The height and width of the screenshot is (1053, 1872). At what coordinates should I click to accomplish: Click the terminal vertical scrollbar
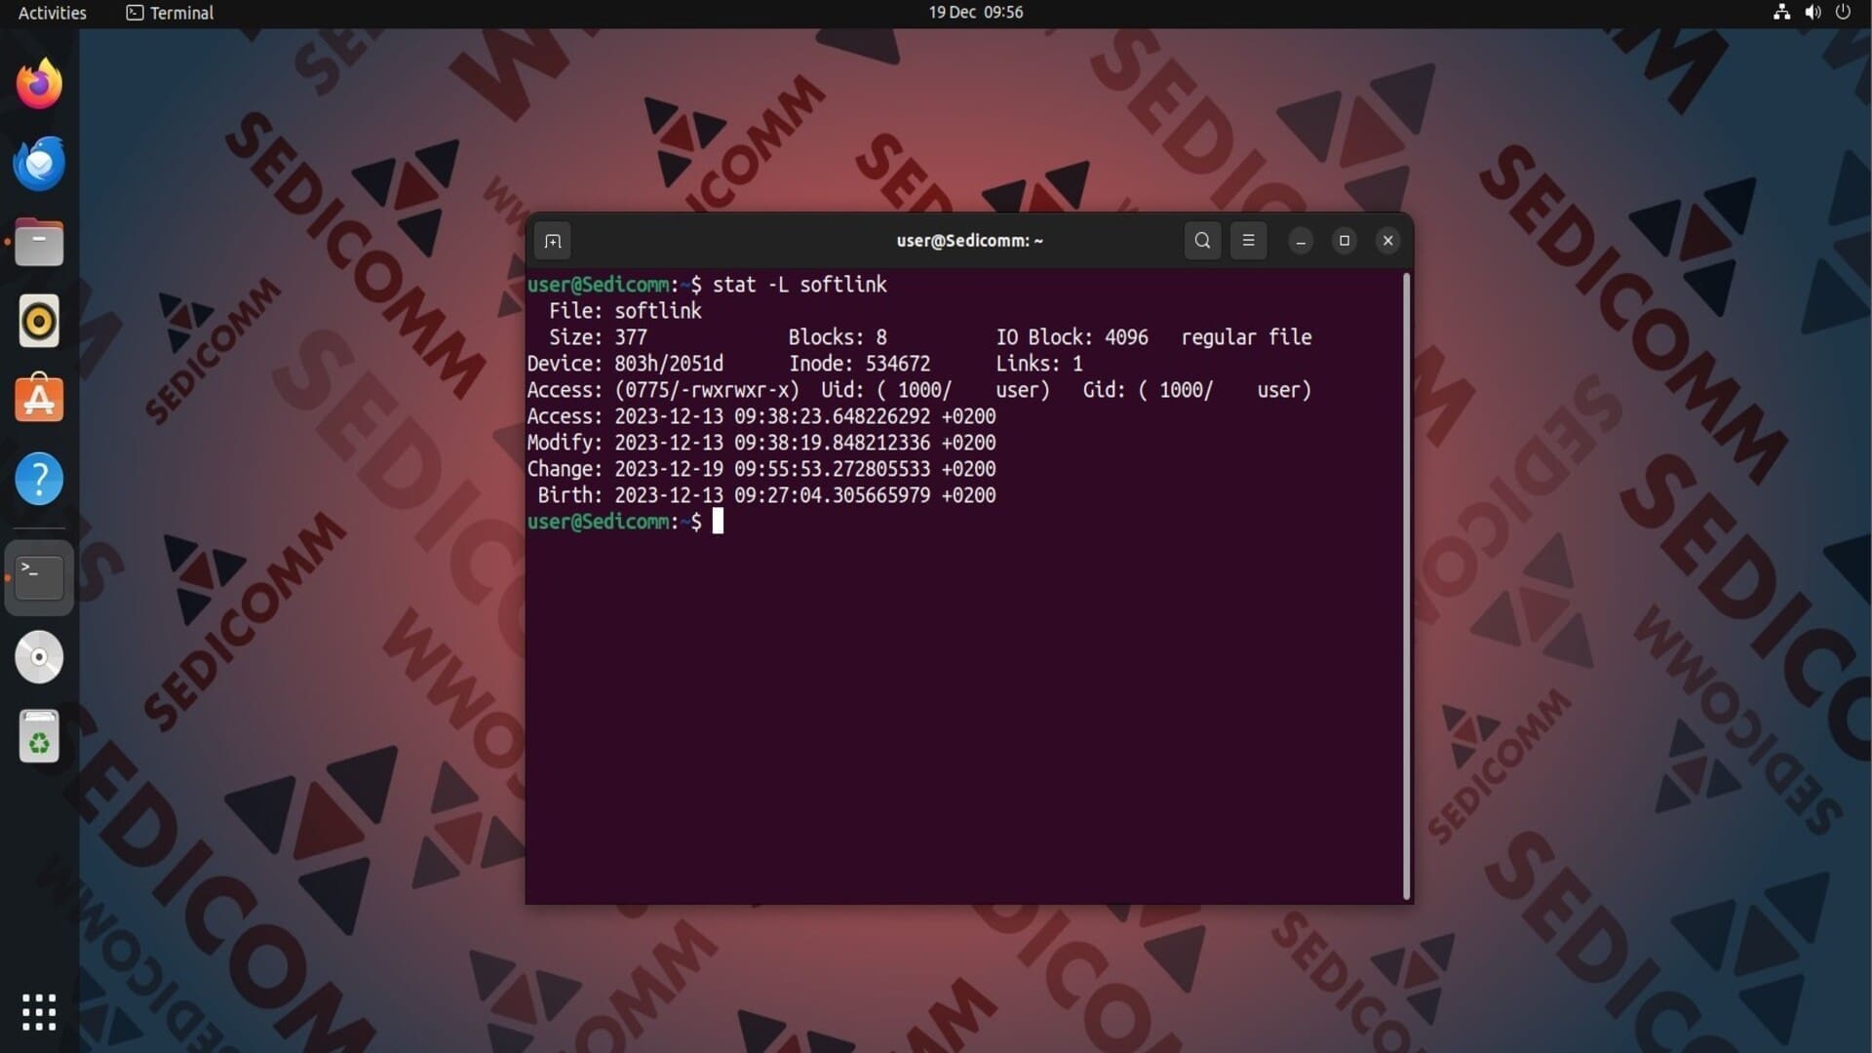tap(1406, 585)
